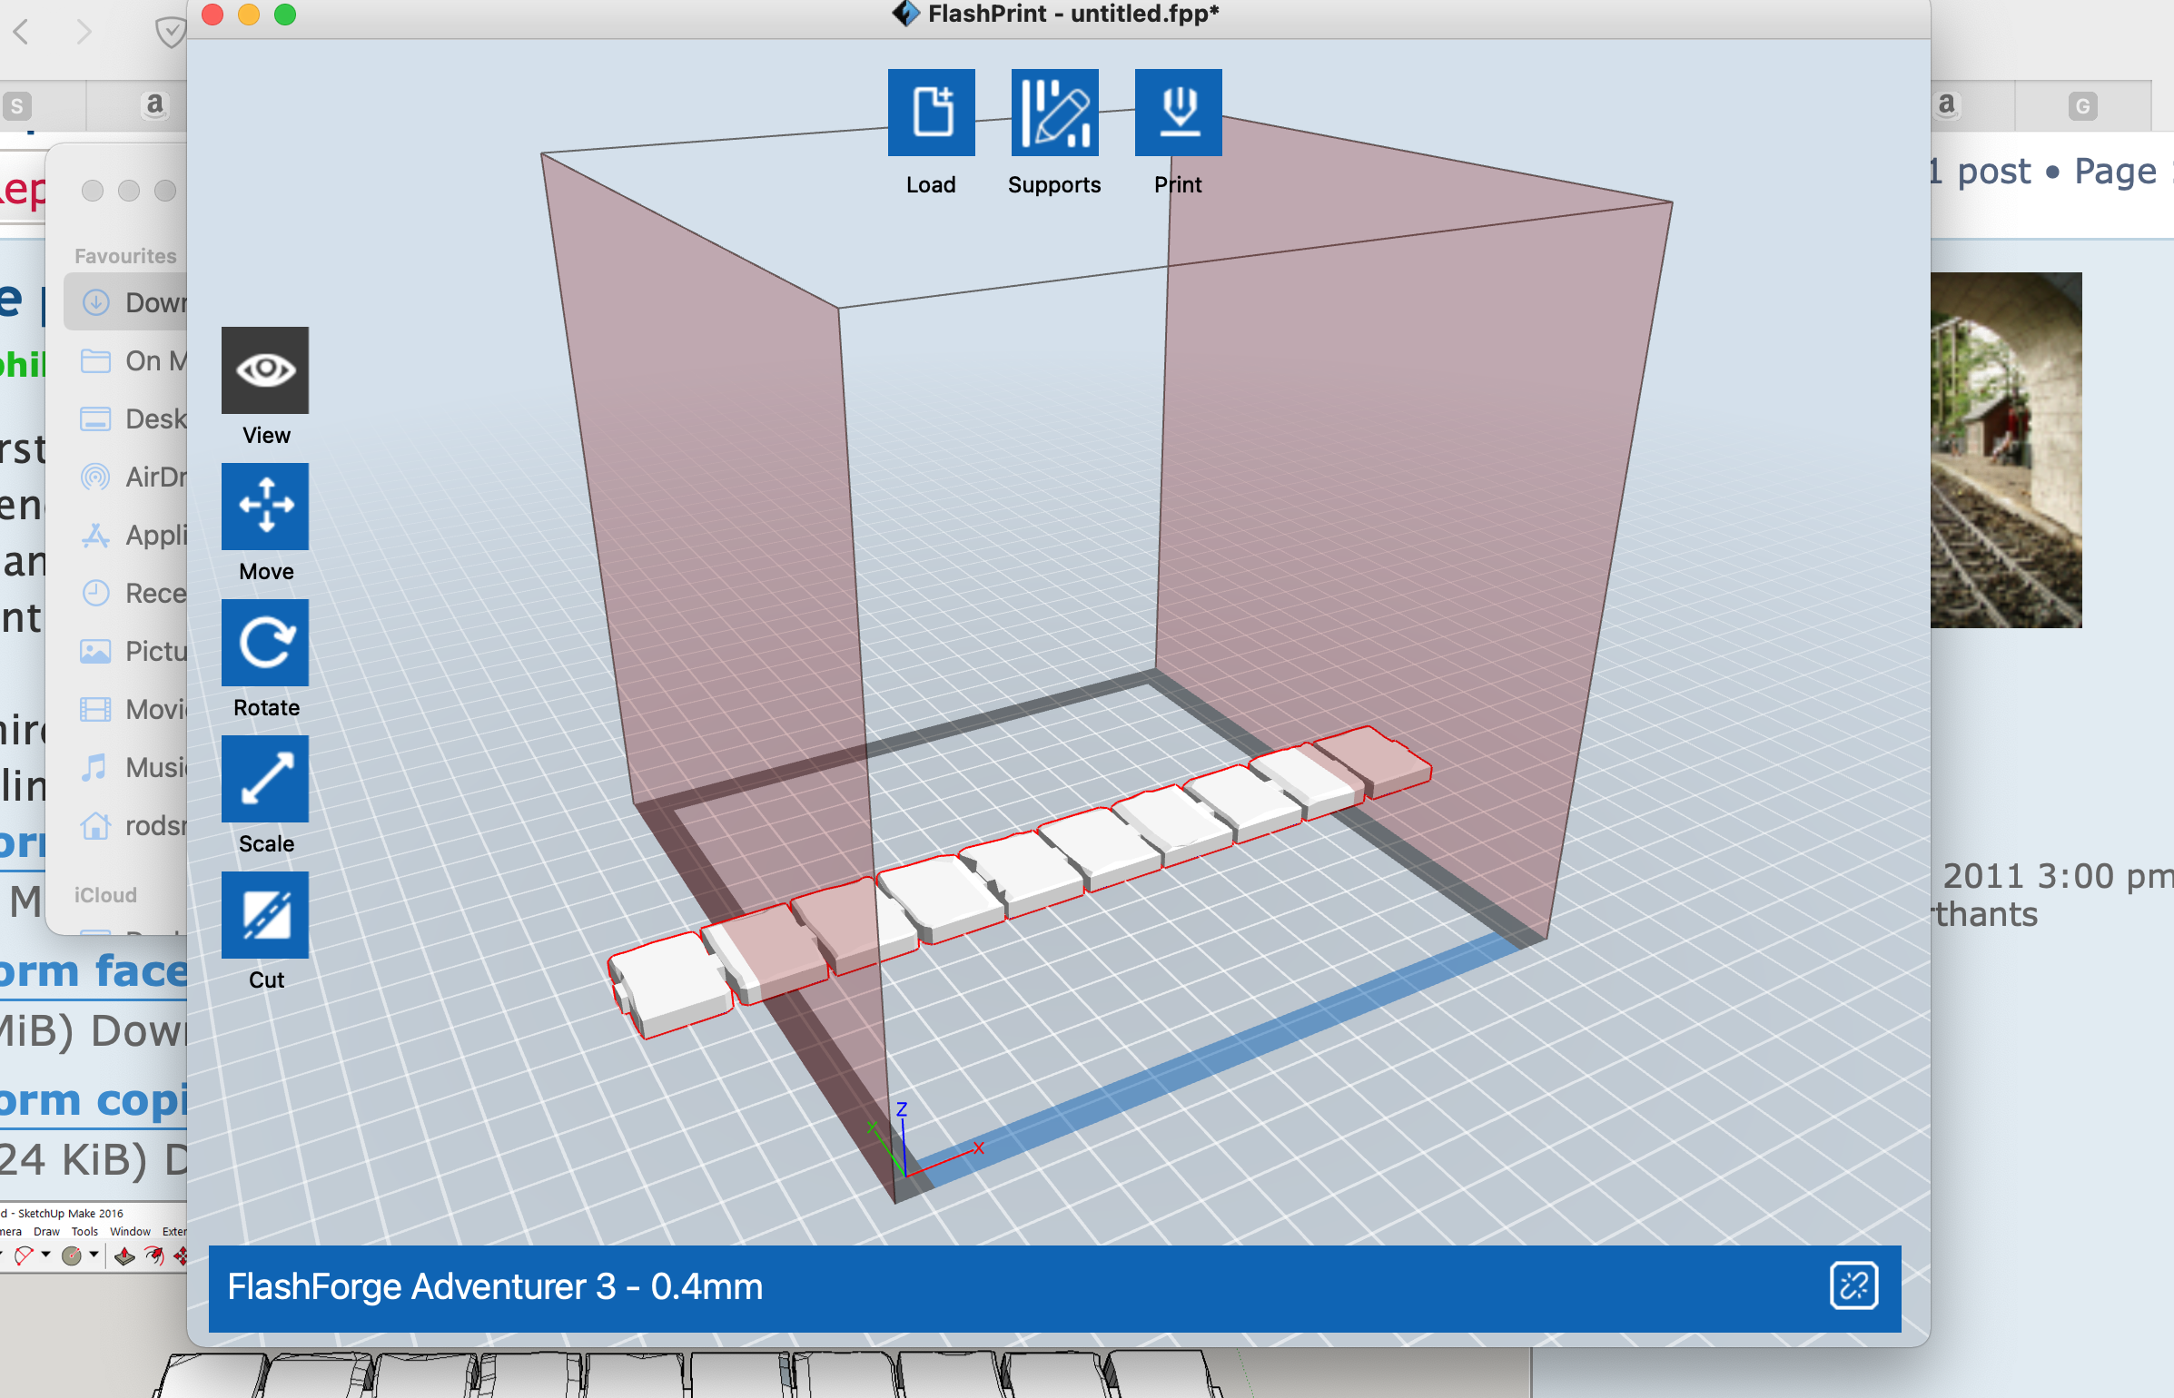This screenshot has height=1398, width=2174.
Task: Select the Cut tool
Action: click(265, 915)
